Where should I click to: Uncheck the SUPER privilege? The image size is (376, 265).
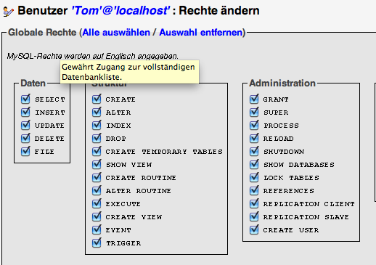(254, 112)
